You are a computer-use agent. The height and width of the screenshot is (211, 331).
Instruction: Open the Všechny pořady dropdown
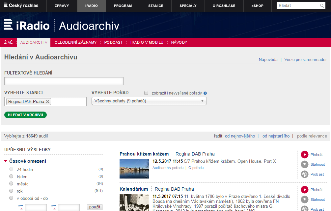coord(149,101)
